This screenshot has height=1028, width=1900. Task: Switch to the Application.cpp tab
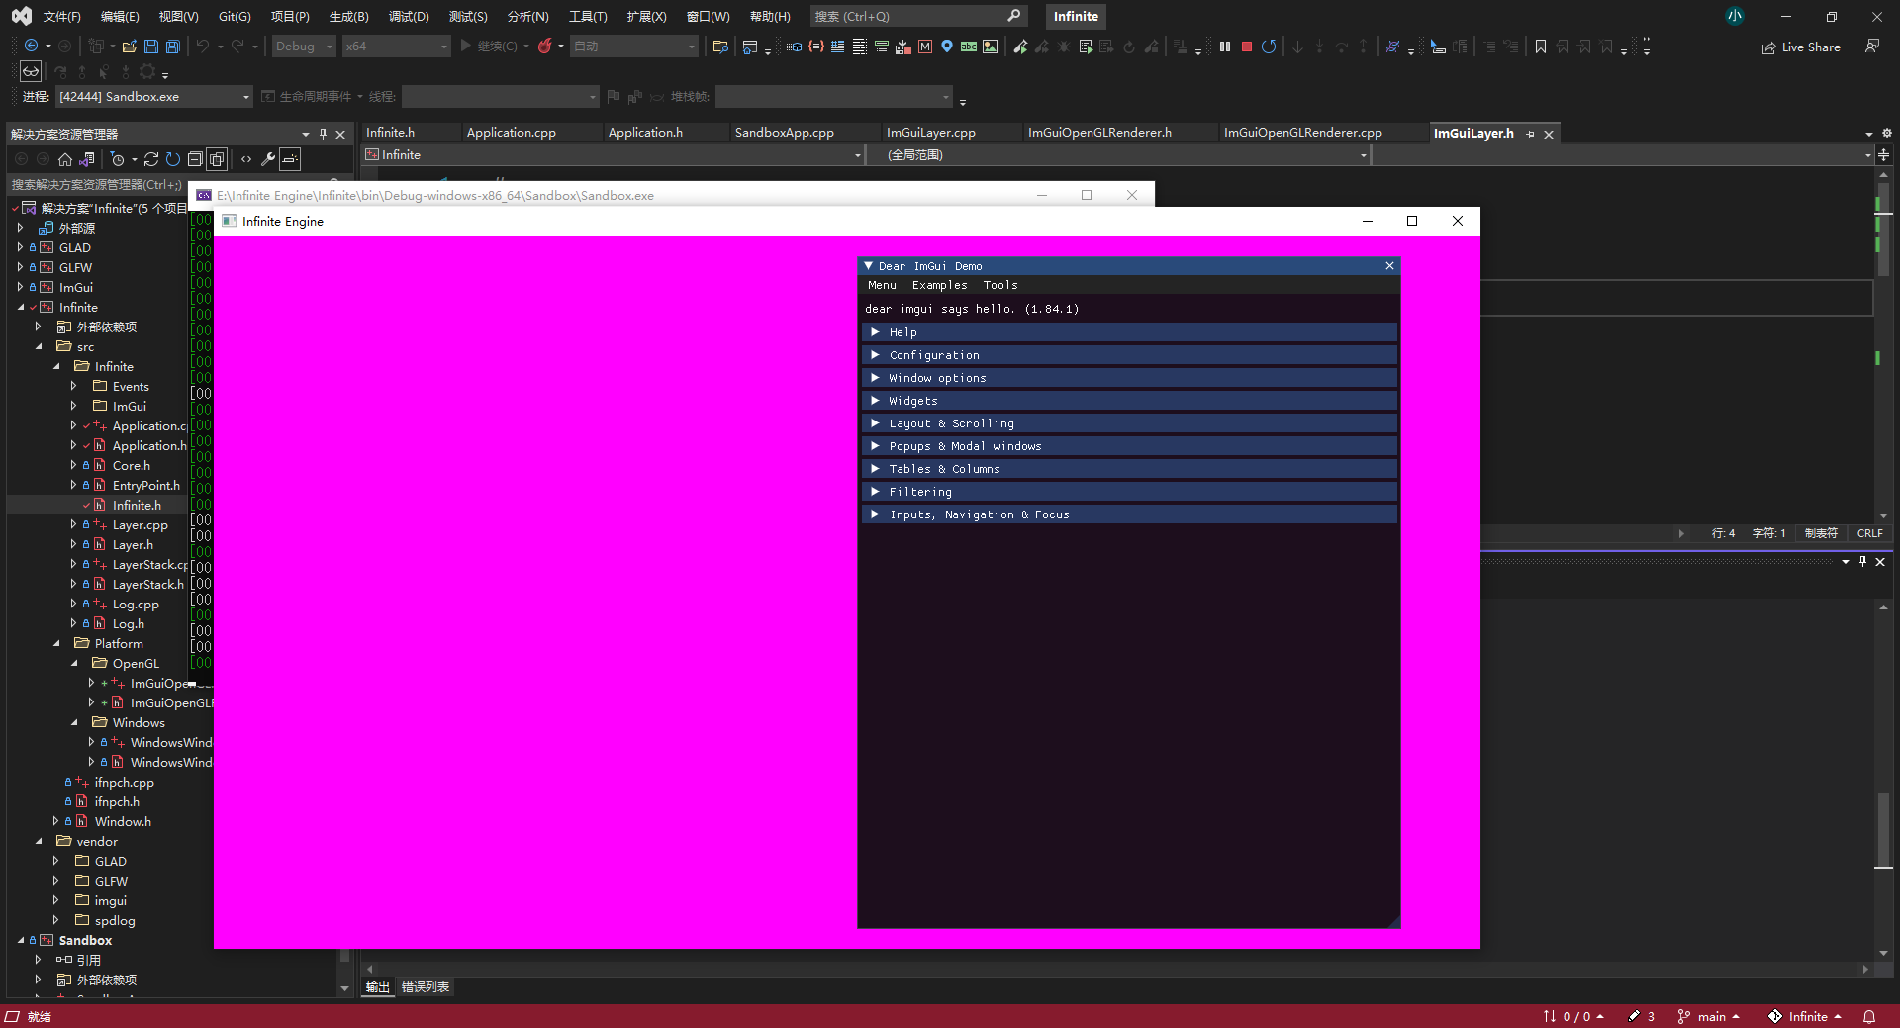point(512,132)
